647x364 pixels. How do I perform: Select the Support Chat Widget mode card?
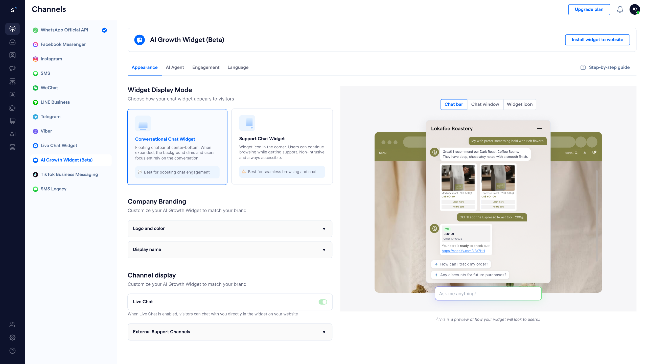pos(282,146)
